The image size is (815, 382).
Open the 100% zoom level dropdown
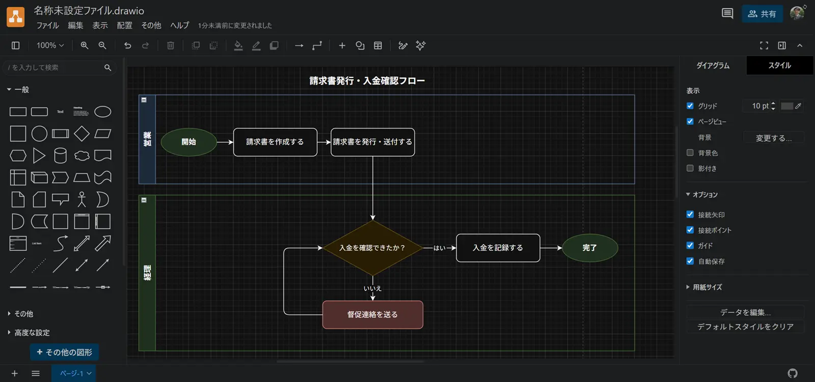pos(50,45)
